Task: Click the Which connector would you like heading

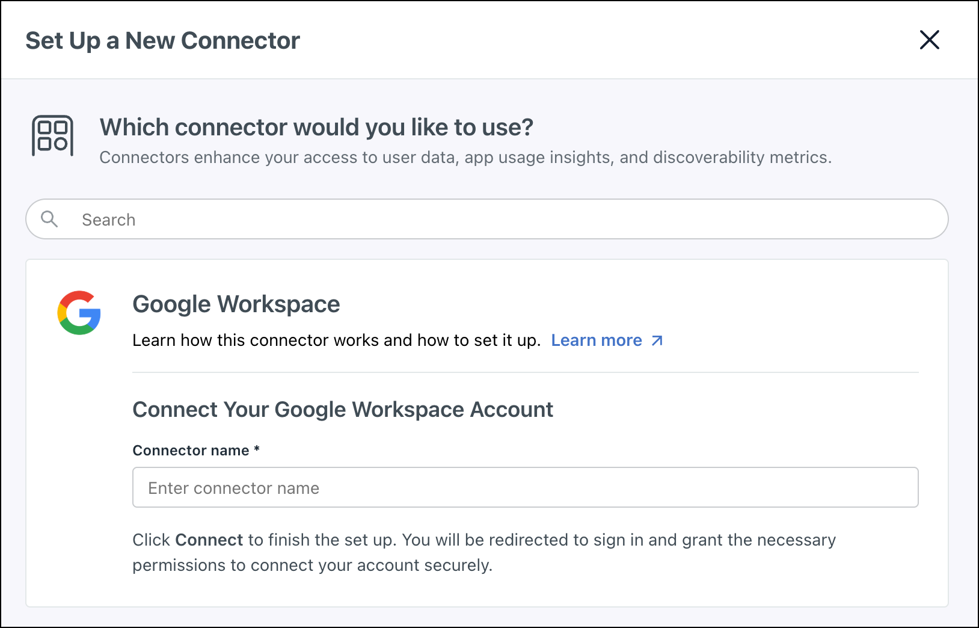Action: coord(316,128)
